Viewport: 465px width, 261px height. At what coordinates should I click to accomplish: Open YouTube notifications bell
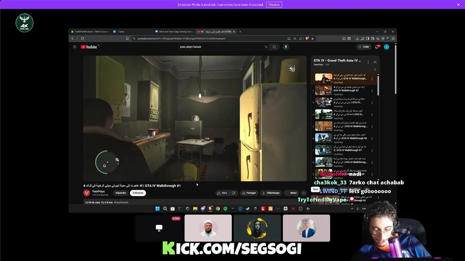(x=377, y=47)
